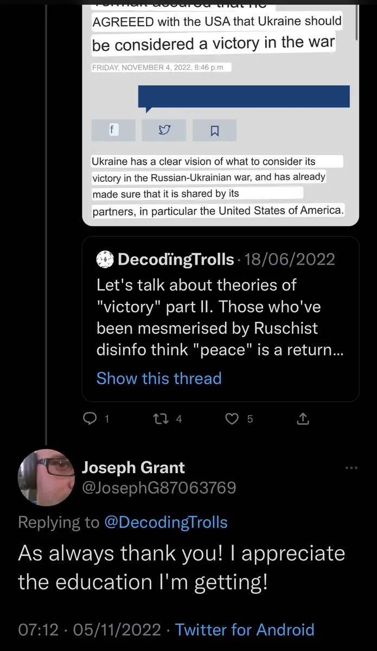Open @JosephG87063769 handle
The image size is (377, 651).
tap(158, 488)
